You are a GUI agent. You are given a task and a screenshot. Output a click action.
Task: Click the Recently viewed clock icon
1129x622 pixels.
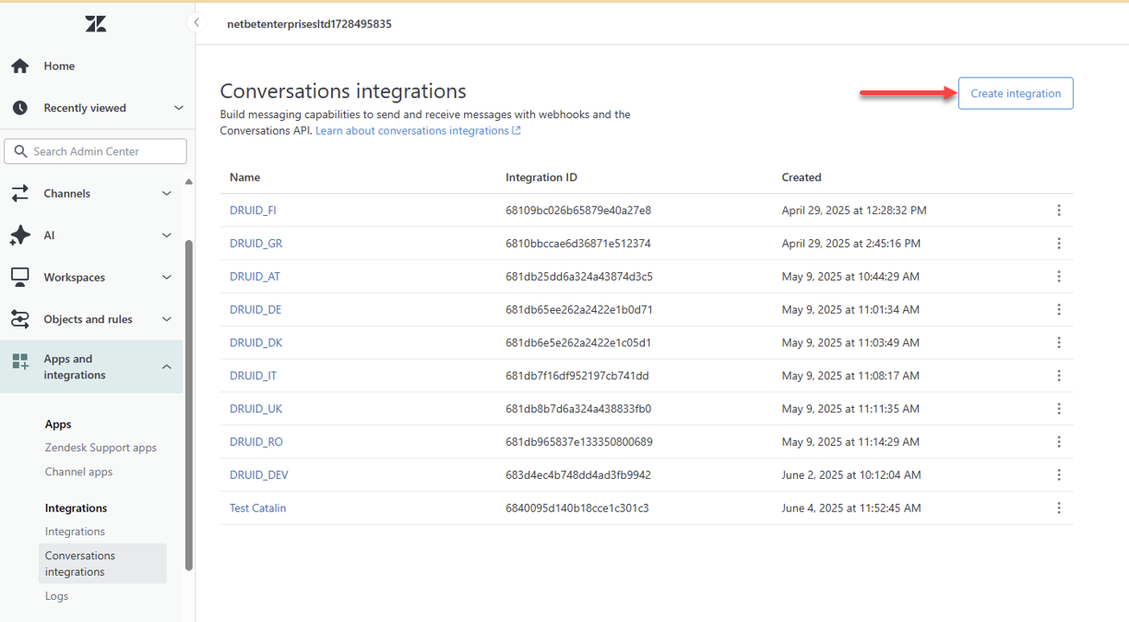pyautogui.click(x=20, y=108)
